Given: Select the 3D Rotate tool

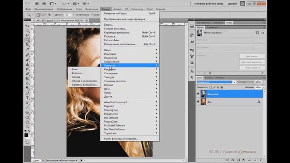Looking at the screenshot, I should [27, 113].
